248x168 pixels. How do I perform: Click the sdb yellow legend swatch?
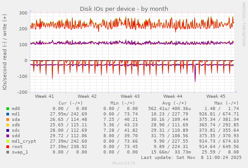(8, 125)
